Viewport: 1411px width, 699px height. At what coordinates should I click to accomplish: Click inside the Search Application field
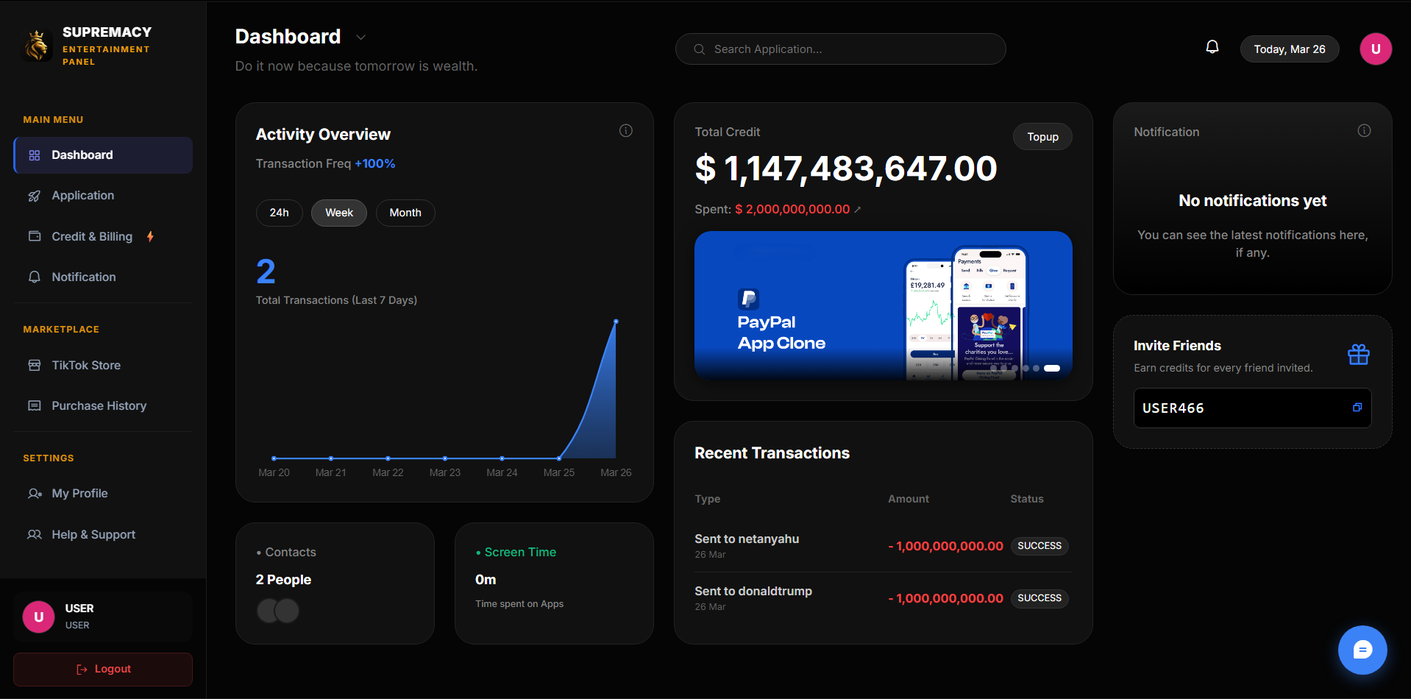click(840, 49)
